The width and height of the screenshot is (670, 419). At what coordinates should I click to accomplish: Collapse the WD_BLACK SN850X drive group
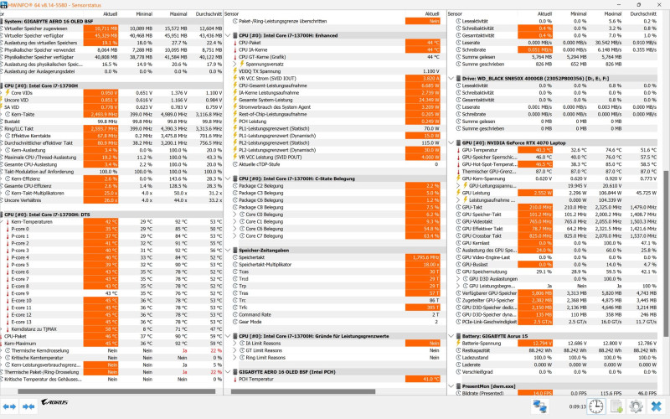451,79
